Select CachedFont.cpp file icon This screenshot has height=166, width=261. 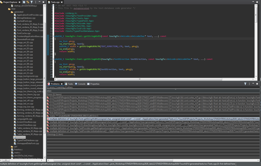click(15, 21)
